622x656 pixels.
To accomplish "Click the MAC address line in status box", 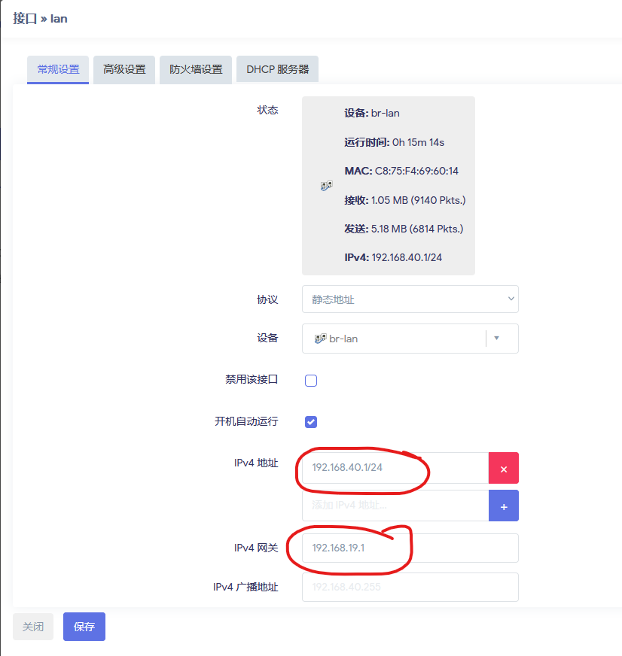I will [x=401, y=171].
